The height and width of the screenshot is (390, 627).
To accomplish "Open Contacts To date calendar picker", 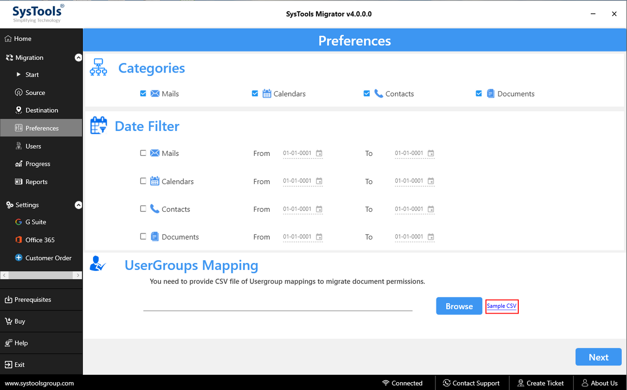I will 431,209.
